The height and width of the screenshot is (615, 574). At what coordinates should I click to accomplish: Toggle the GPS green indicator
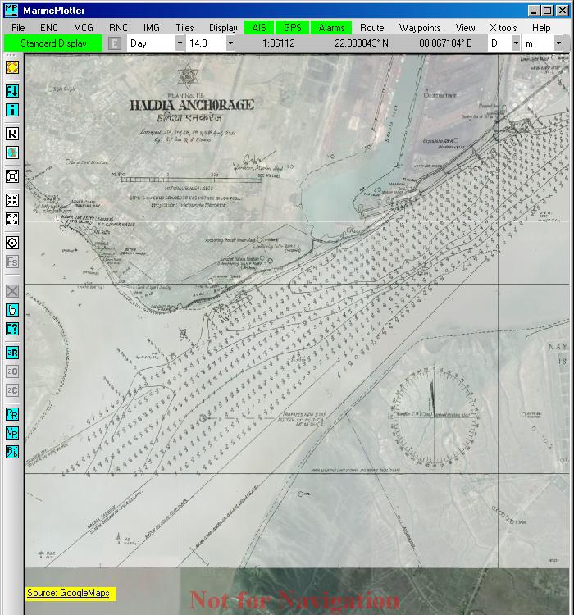click(x=292, y=27)
